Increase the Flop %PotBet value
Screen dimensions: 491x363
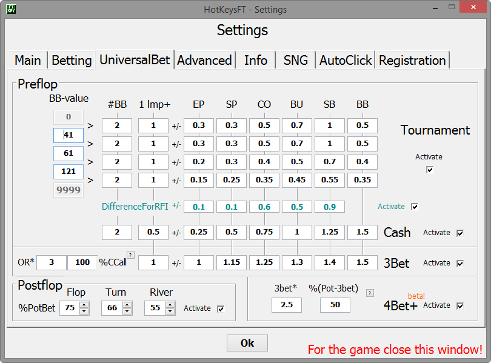click(x=84, y=305)
